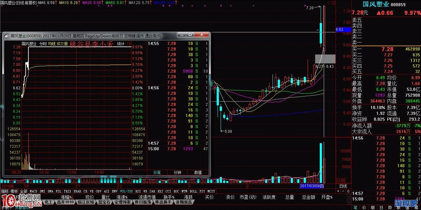Zoom out chart with minus button
421x210 pixels.
pos(343,191)
